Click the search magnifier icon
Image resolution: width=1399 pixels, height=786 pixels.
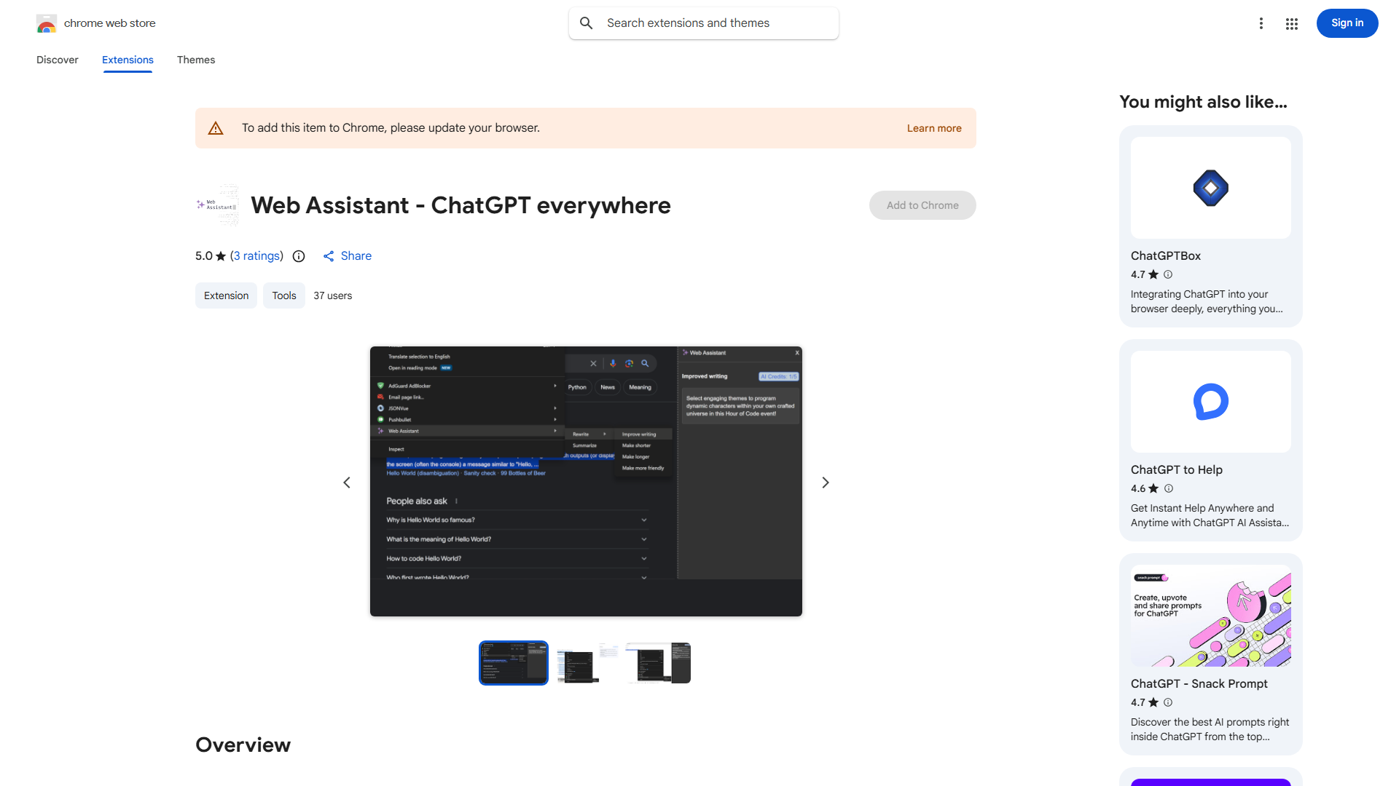point(587,23)
